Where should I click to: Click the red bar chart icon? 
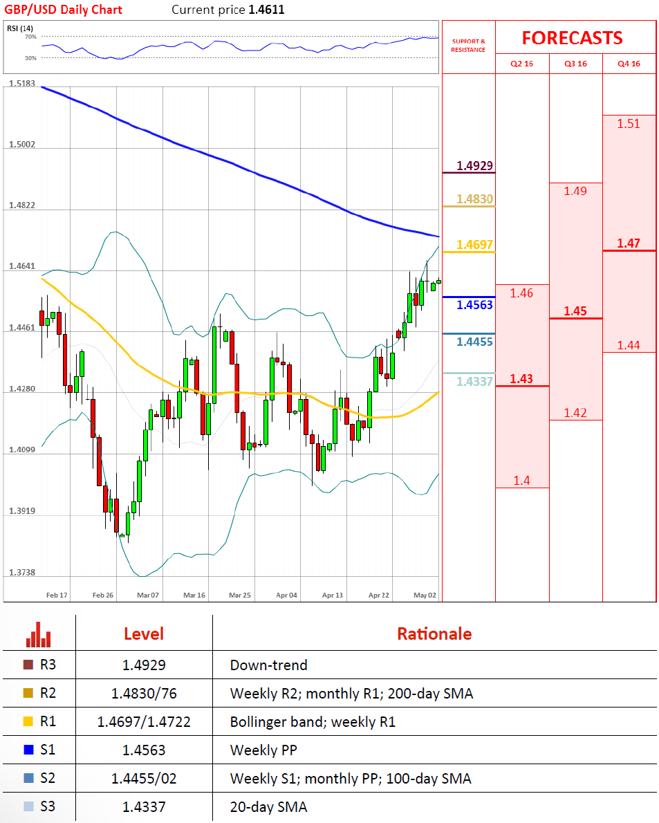[x=38, y=635]
